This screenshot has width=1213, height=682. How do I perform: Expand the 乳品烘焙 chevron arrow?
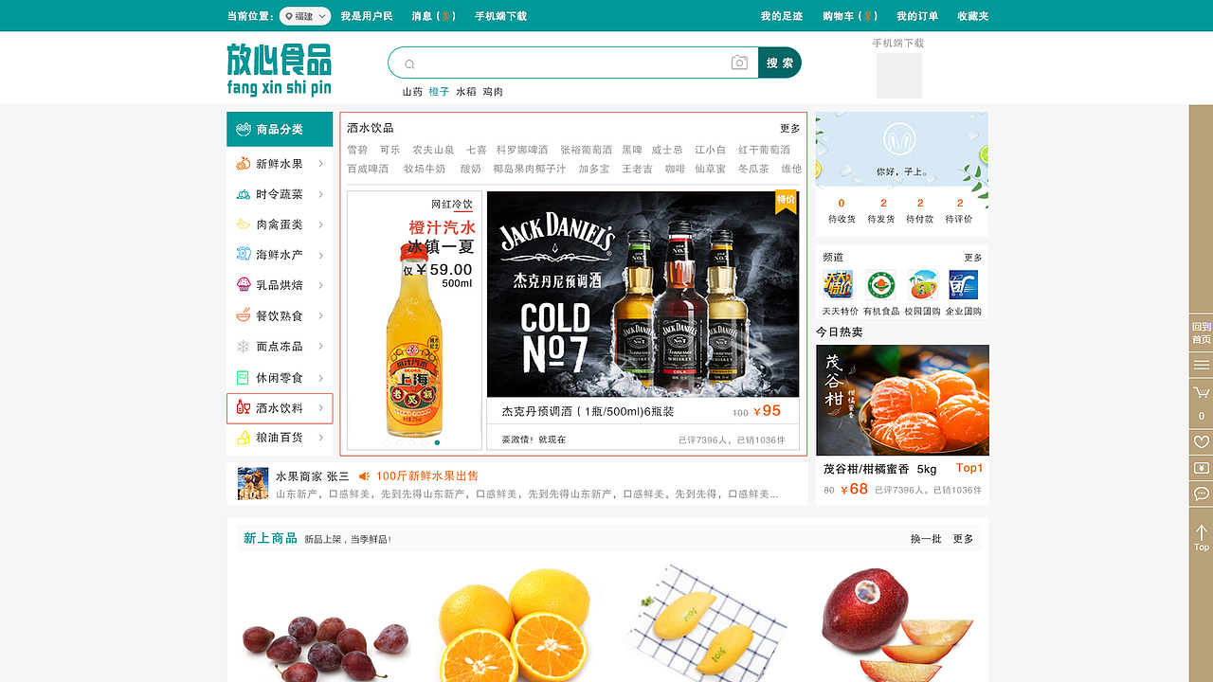click(321, 285)
